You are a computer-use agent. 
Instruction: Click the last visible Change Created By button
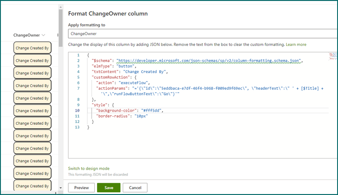click(32, 186)
